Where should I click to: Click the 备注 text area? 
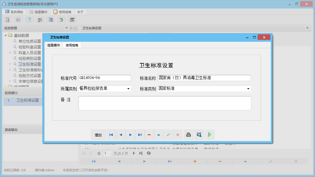click(165, 103)
